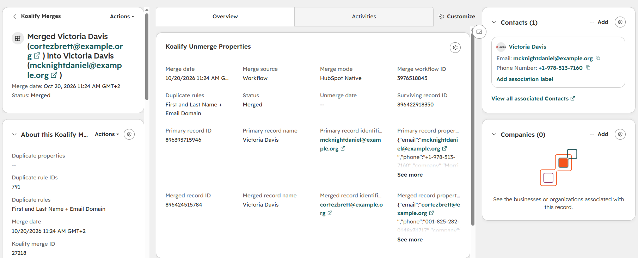Open Koalify Unmerge Properties settings gear

pyautogui.click(x=455, y=48)
